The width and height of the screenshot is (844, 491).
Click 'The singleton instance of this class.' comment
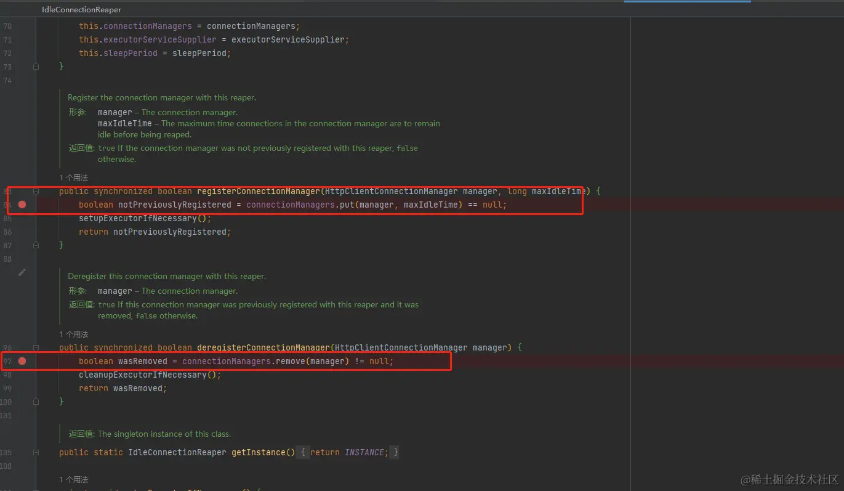tap(164, 434)
